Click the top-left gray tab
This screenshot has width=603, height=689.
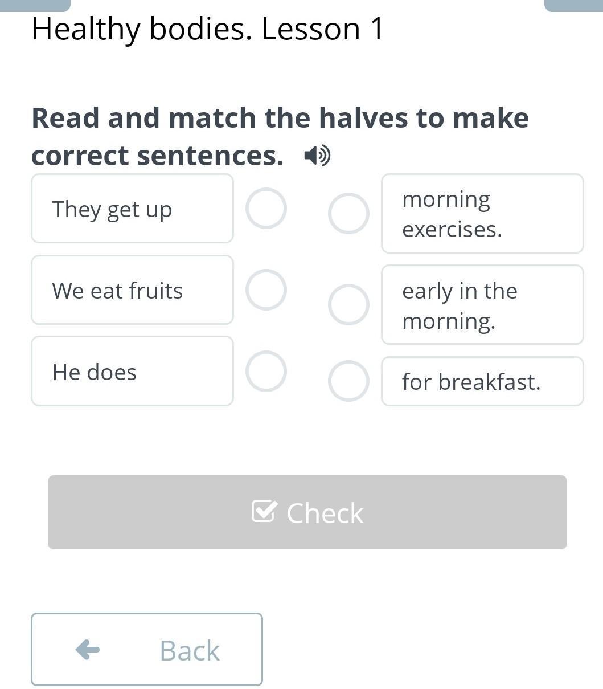pos(35,5)
